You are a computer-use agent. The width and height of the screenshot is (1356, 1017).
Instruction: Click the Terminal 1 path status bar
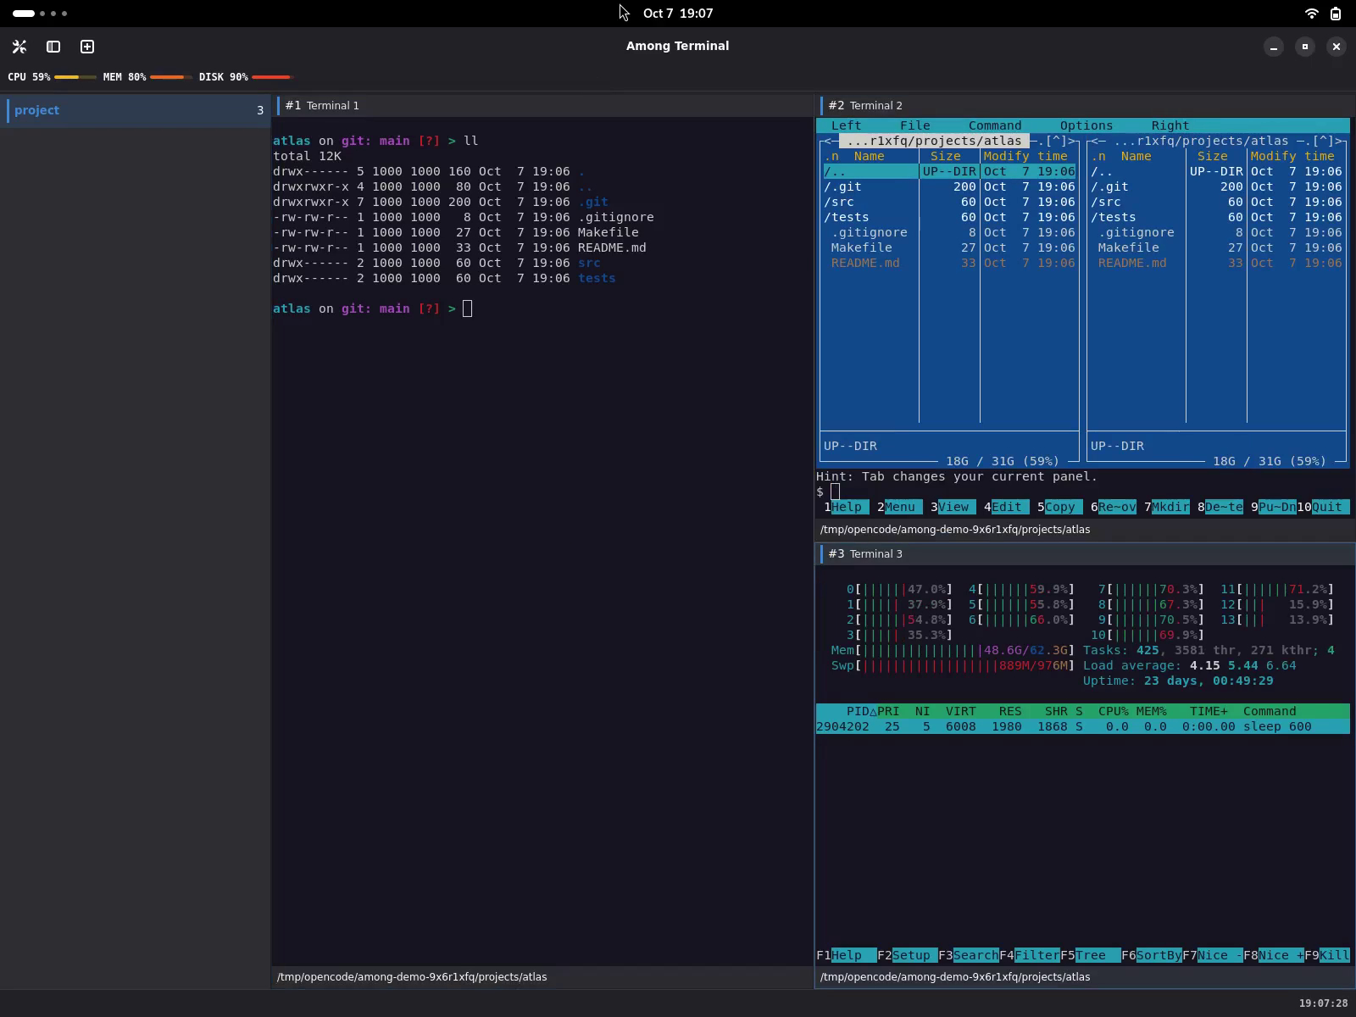coord(542,977)
